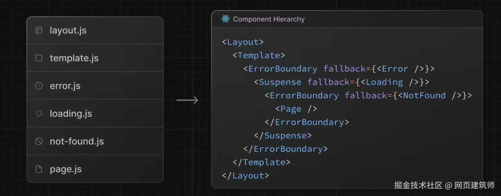
Task: Click the error.js warning circle icon
Action: (39, 86)
